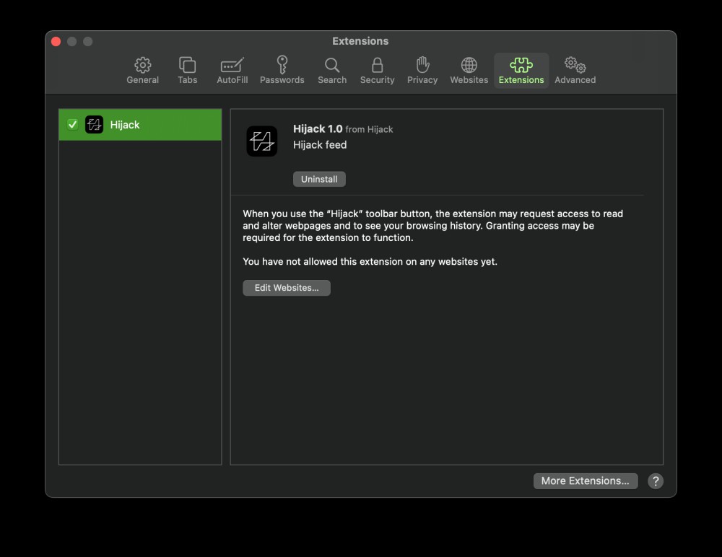Screen dimensions: 722x557
Task: Go to the Passwords preferences pane
Action: pos(282,71)
